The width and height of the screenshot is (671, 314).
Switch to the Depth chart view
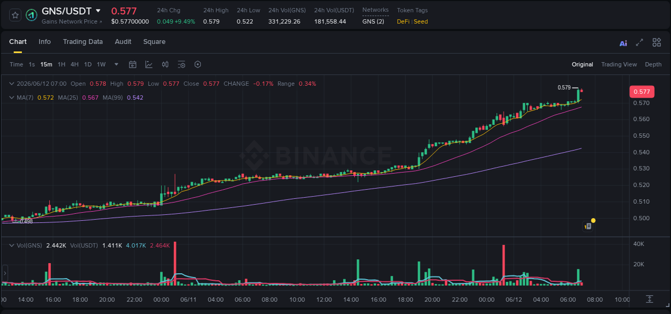(x=653, y=64)
